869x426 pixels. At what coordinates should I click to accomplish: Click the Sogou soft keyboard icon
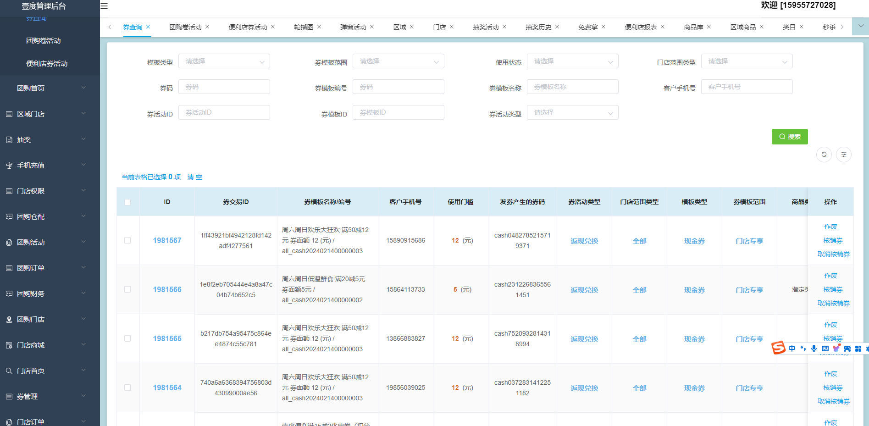click(825, 349)
